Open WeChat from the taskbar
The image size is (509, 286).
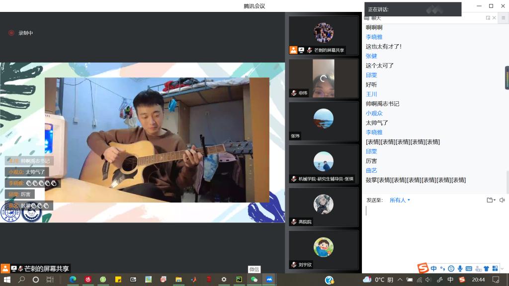[254, 280]
